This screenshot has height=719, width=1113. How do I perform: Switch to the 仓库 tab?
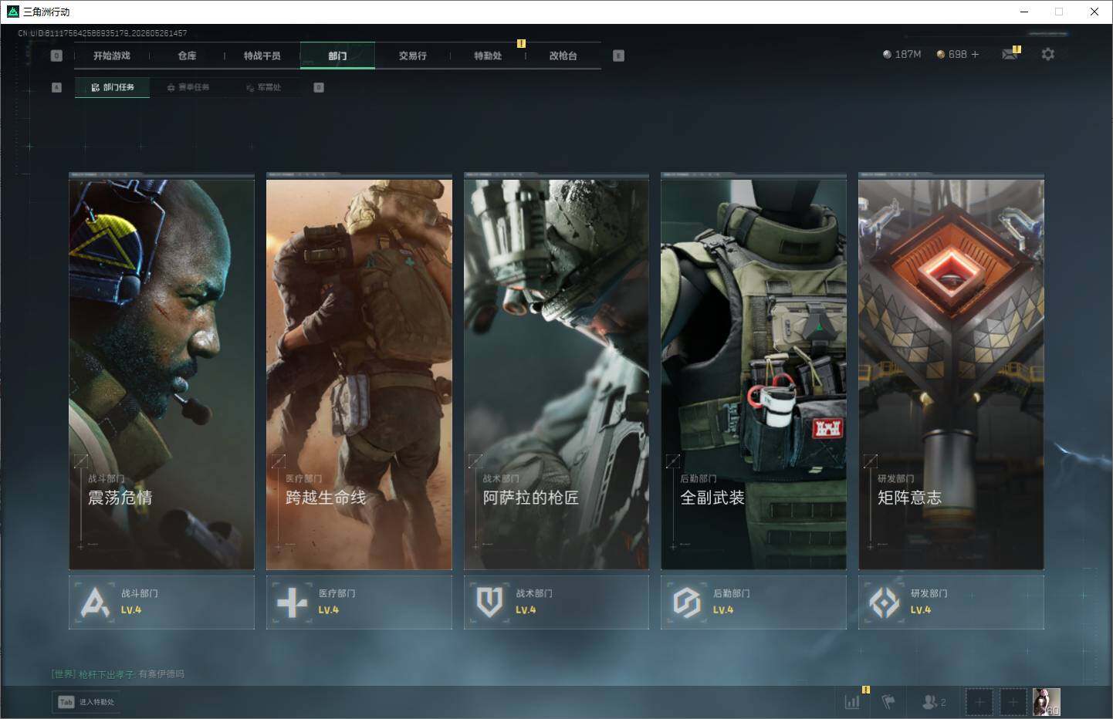click(187, 56)
